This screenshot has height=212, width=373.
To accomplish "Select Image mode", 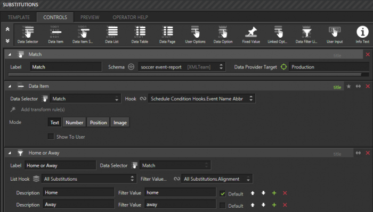I will (120, 122).
